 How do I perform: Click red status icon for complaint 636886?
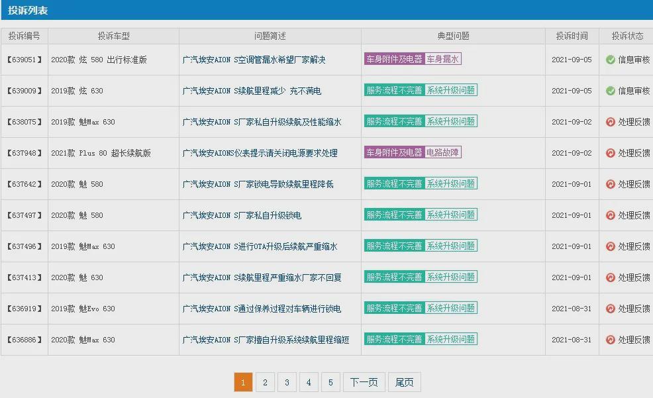pyautogui.click(x=611, y=340)
